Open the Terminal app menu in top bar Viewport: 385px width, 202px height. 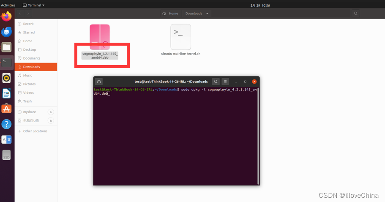pos(33,5)
